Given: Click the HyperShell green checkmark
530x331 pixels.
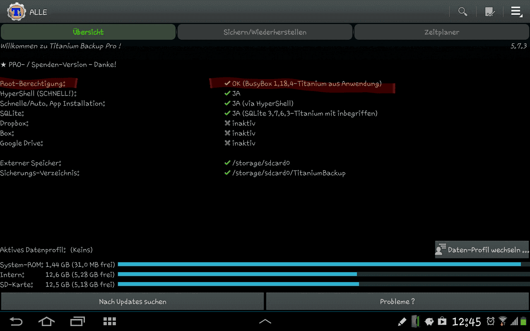Looking at the screenshot, I should point(227,94).
